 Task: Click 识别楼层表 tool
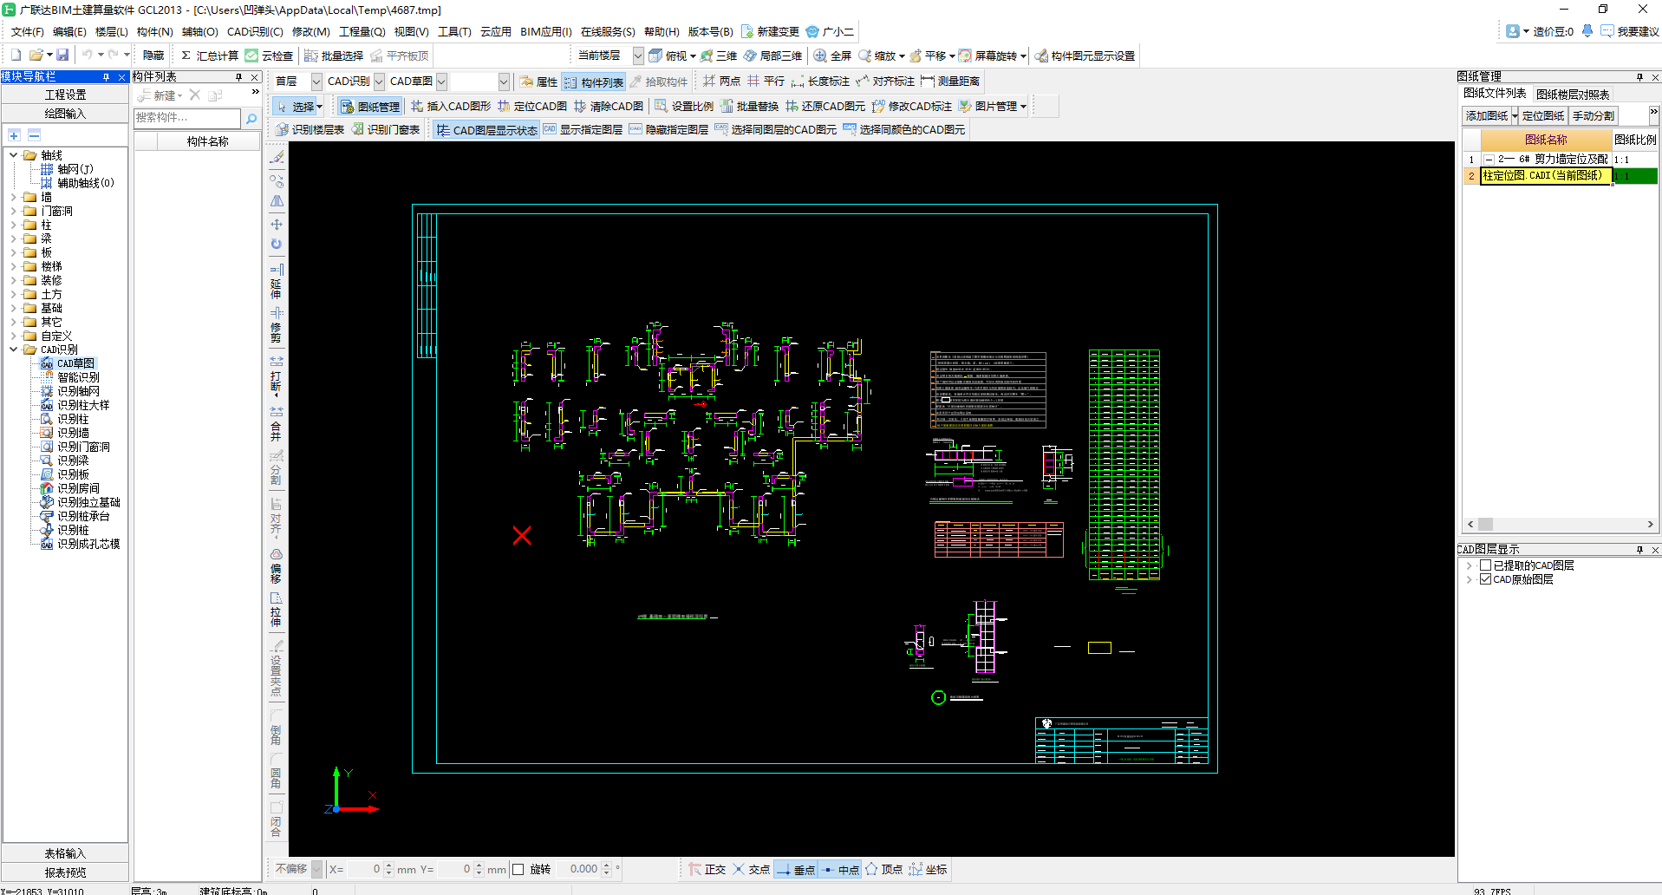[310, 130]
